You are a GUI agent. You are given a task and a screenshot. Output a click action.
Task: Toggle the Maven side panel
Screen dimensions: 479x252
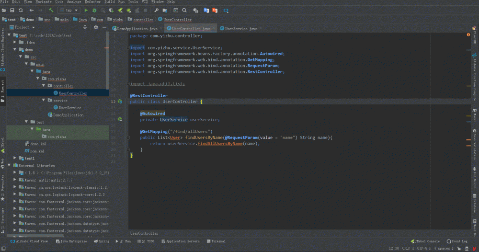click(475, 116)
